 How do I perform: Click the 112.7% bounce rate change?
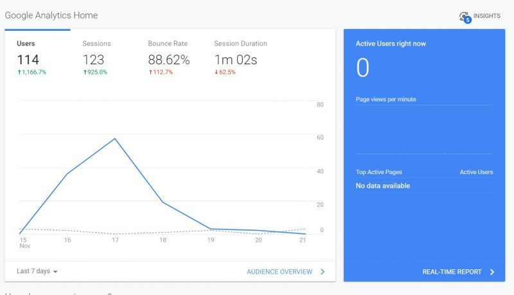pyautogui.click(x=161, y=72)
